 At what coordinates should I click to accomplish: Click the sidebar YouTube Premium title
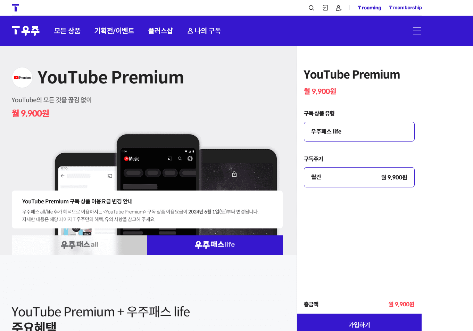pyautogui.click(x=352, y=75)
